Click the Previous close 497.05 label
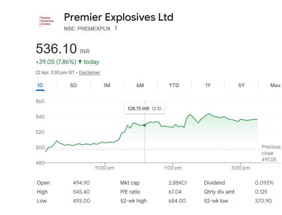This screenshot has width=282, height=215. tap(271, 153)
